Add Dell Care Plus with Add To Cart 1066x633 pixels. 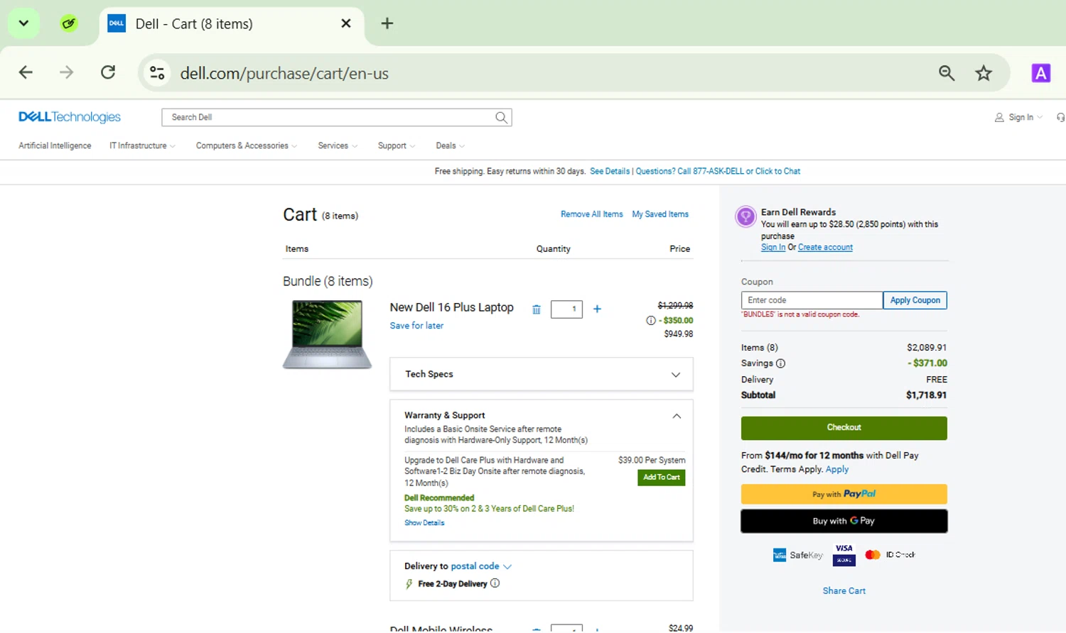point(662,478)
